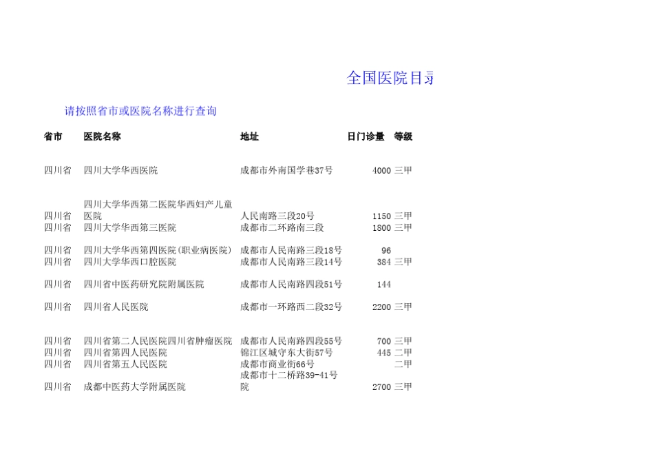Click hospital name 四川大学华西口腔医院
Image resolution: width=654 pixels, height=463 pixels.
(x=129, y=262)
